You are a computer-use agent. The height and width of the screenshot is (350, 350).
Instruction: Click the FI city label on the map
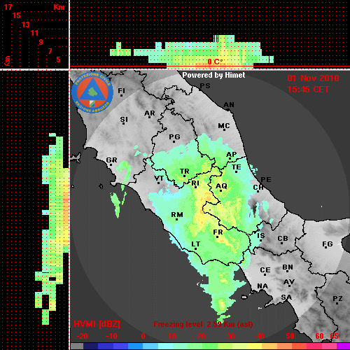121,90
